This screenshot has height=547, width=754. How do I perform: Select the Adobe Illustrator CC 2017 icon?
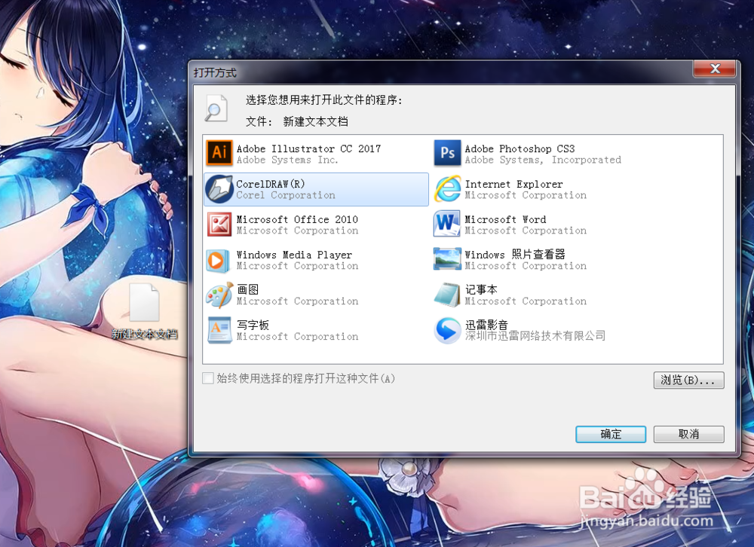point(219,152)
